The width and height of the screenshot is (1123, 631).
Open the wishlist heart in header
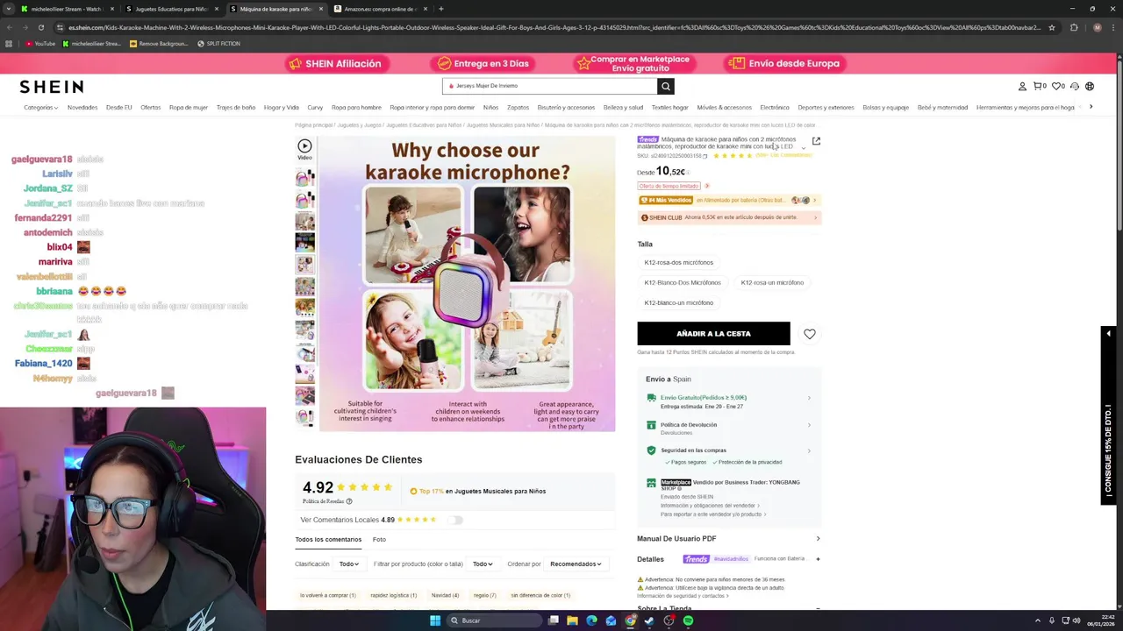[1057, 86]
